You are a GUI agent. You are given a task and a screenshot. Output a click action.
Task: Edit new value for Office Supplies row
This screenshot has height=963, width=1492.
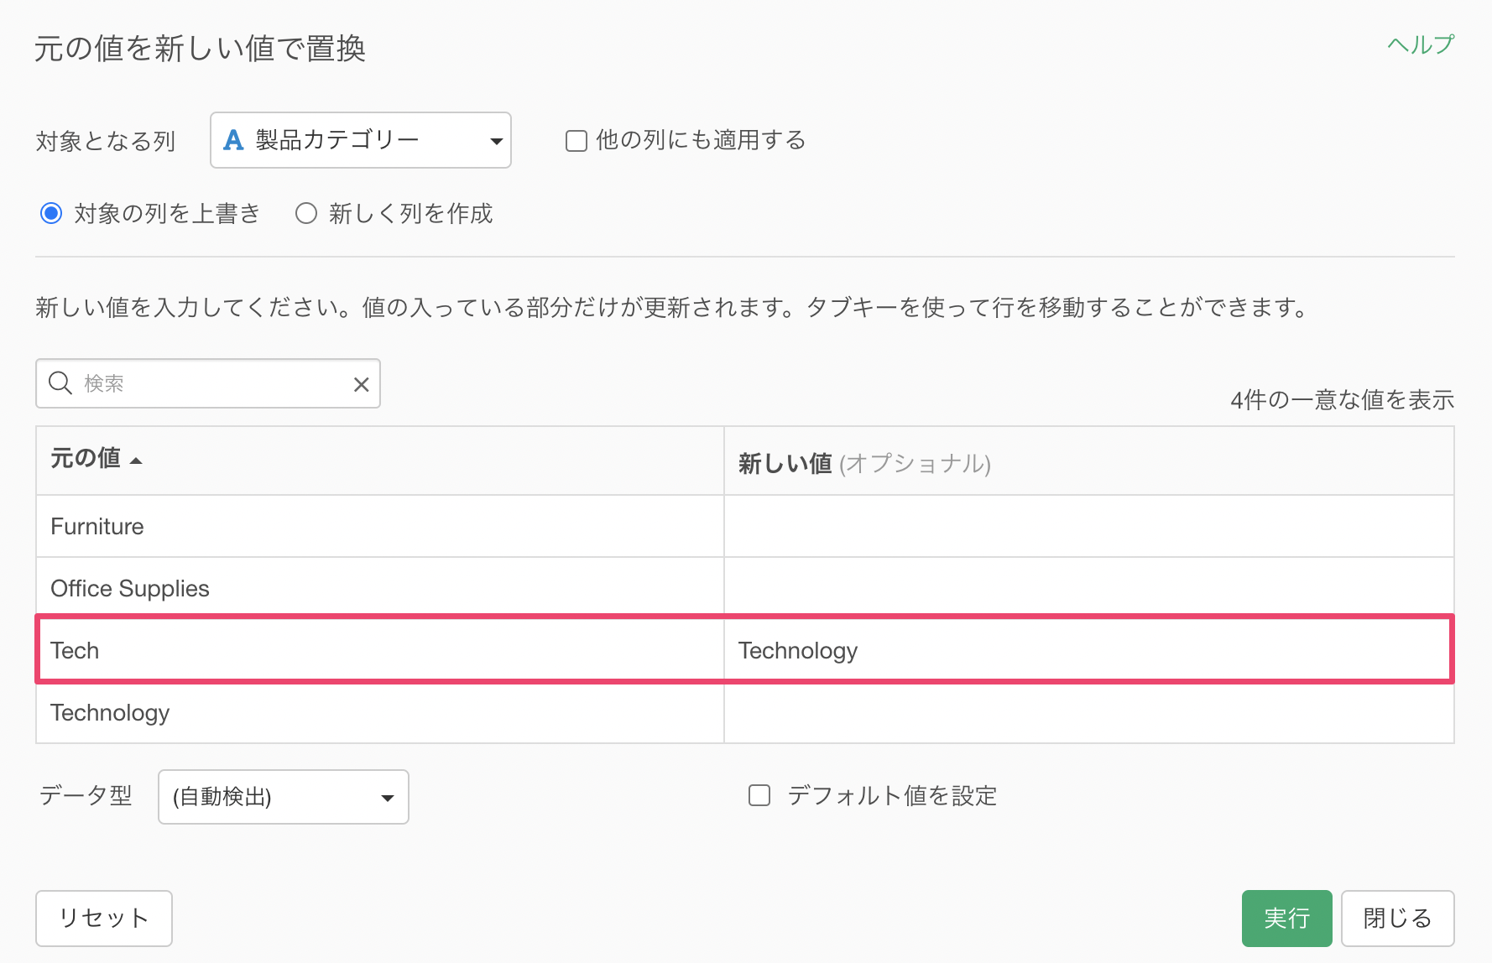point(1088,588)
